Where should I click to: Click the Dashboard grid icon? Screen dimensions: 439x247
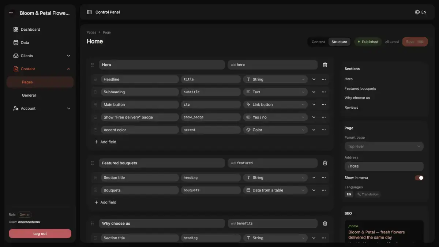click(16, 29)
